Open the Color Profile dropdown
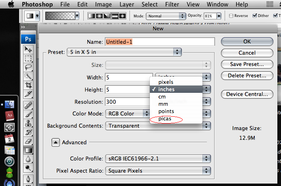 [x=158, y=159]
